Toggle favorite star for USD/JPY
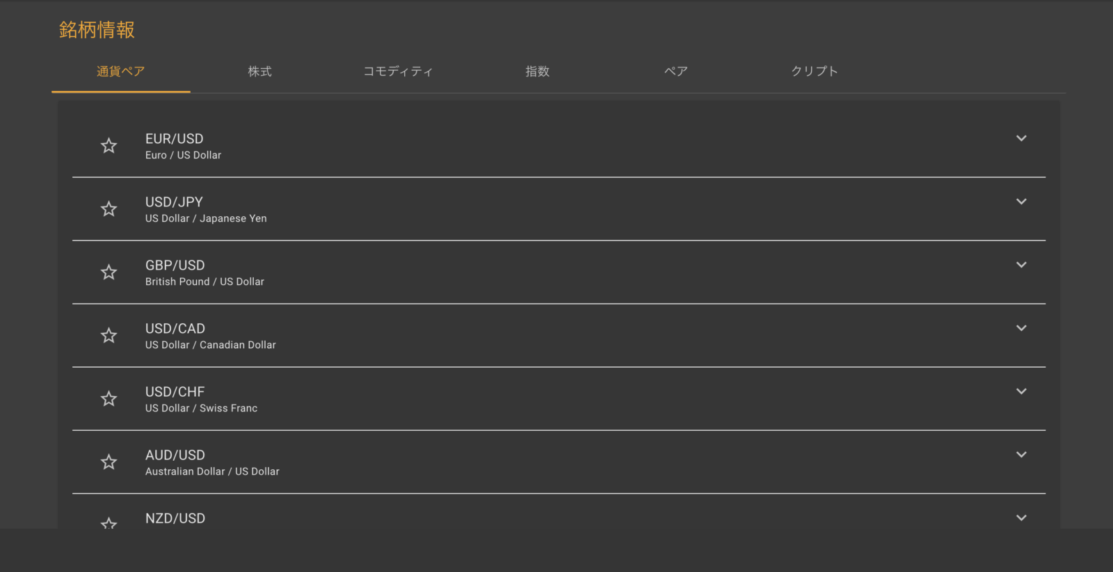The height and width of the screenshot is (572, 1113). [x=109, y=209]
